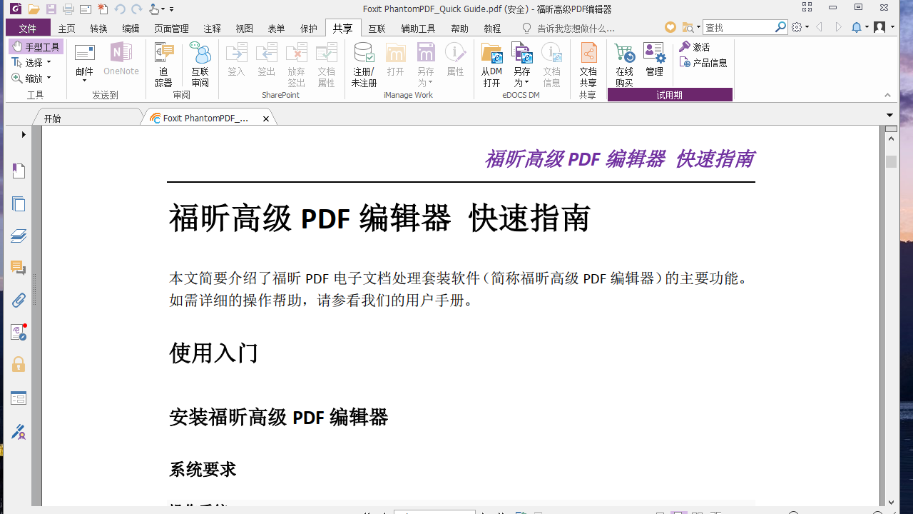The width and height of the screenshot is (913, 514).
Task: Close the Foxit PhantomPDF document tab
Action: [266, 119]
